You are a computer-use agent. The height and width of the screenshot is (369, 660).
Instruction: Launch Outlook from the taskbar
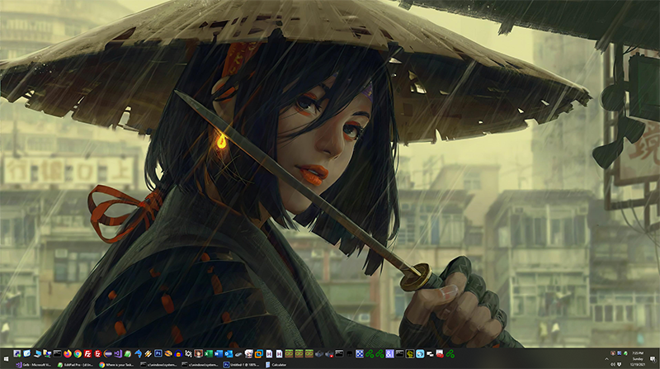229,353
